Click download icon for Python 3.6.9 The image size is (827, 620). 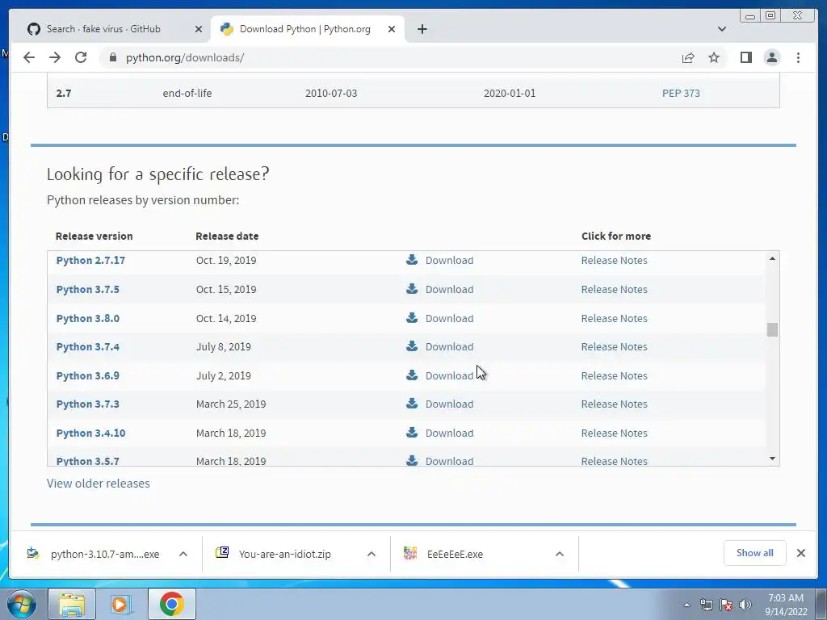pos(412,375)
